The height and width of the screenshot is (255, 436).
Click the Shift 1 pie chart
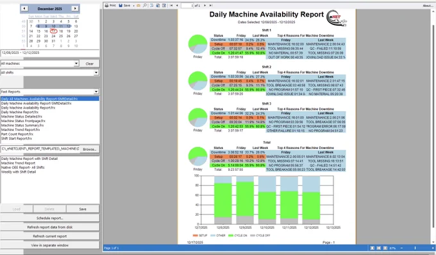(197, 44)
